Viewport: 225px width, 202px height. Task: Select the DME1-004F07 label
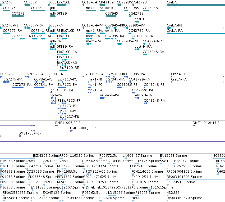[30, 133]
